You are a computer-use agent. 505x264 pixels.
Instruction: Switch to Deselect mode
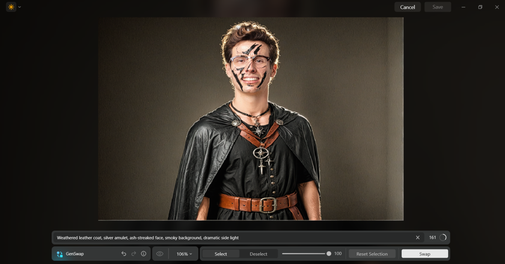pyautogui.click(x=259, y=254)
